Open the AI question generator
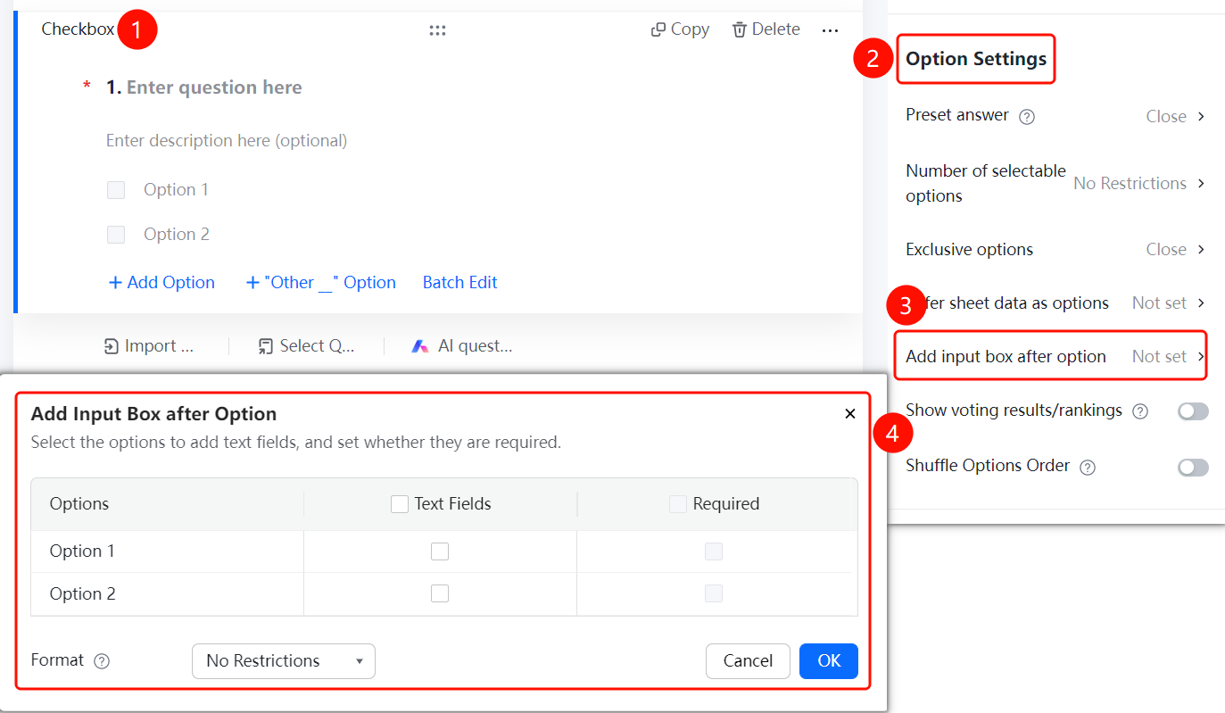Screen dimensions: 1225x713 tap(461, 346)
